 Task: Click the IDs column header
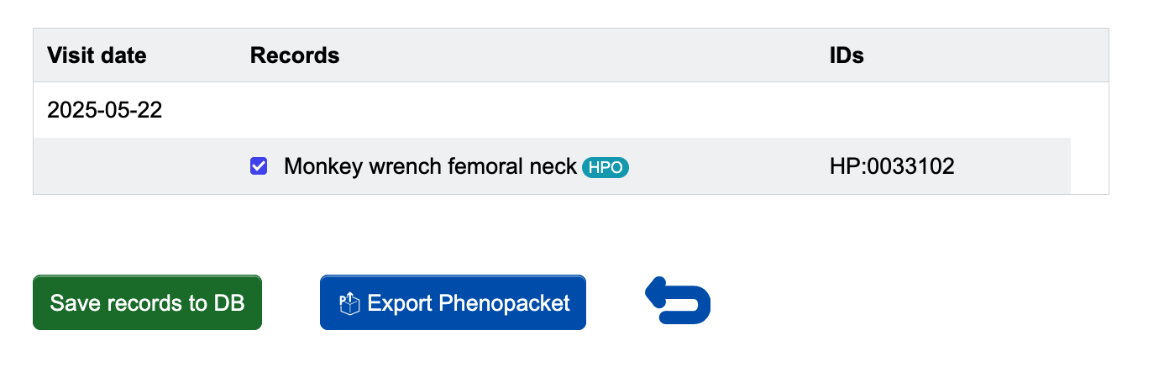[x=847, y=55]
